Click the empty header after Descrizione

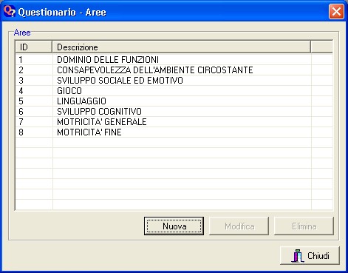coord(322,47)
